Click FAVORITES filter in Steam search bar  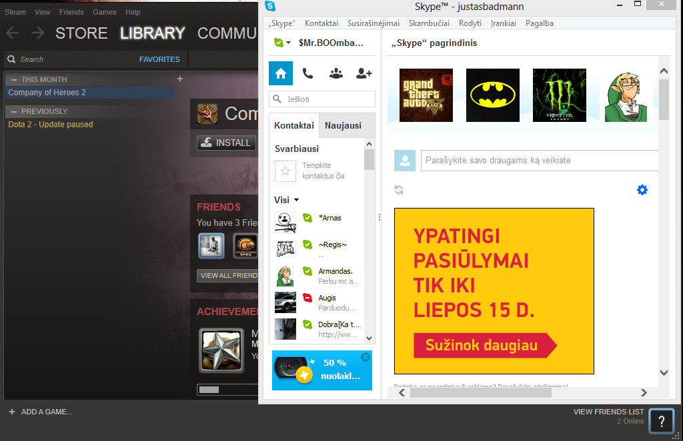click(x=159, y=59)
